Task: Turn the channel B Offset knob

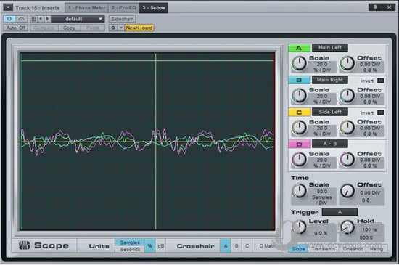Action: click(x=347, y=96)
